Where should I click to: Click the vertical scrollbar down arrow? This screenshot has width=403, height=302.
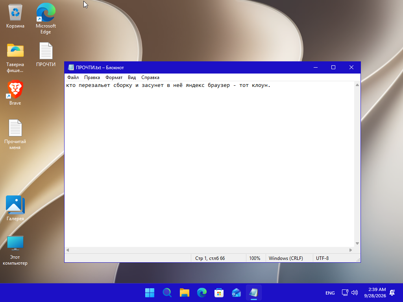click(357, 243)
